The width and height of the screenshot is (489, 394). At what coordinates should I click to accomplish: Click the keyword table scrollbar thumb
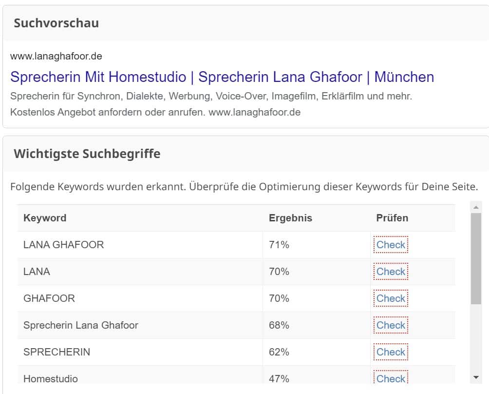[x=476, y=258]
